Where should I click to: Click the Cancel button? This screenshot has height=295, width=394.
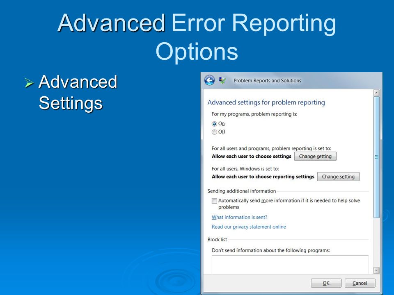pyautogui.click(x=360, y=283)
